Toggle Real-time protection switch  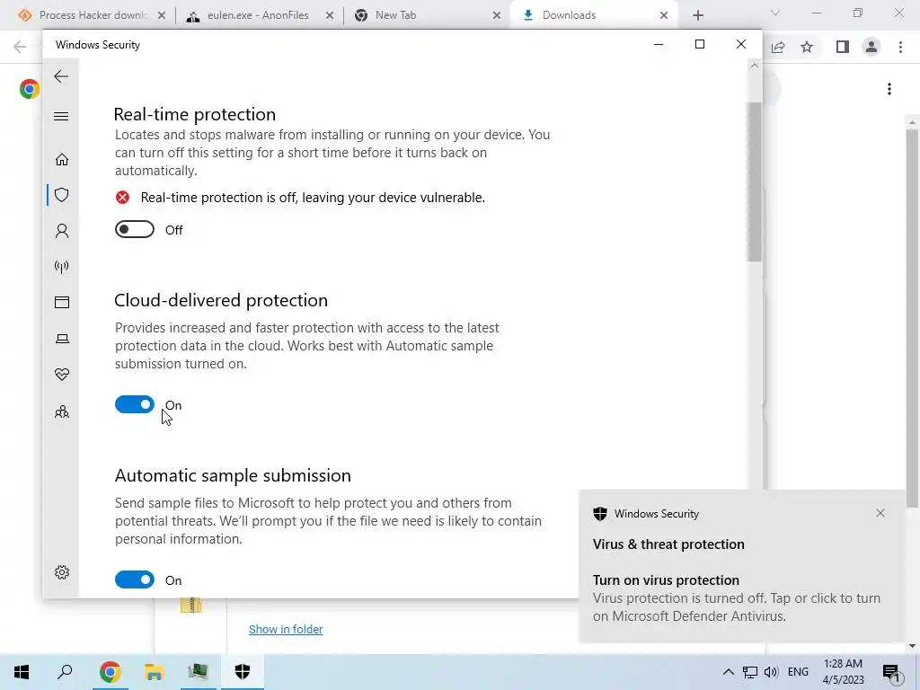point(135,229)
